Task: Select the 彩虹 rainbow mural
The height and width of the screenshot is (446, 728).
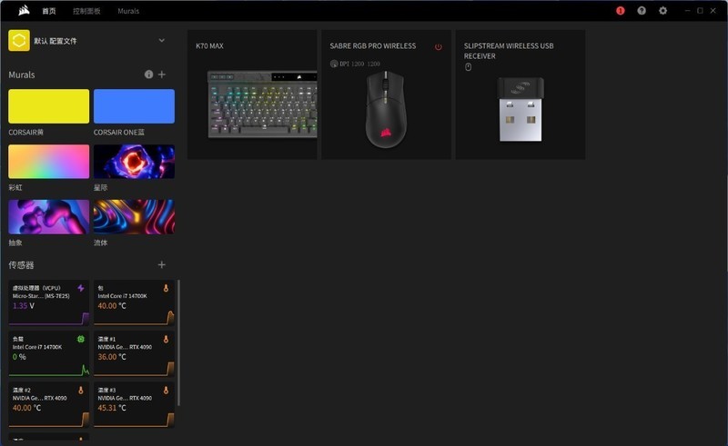Action: point(49,162)
